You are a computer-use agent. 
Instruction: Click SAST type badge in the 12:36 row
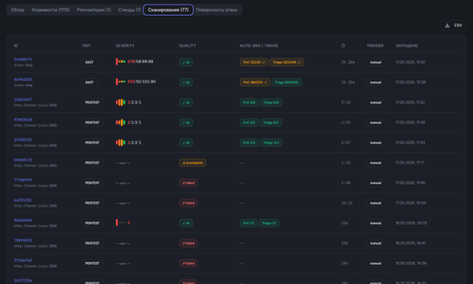[89, 82]
